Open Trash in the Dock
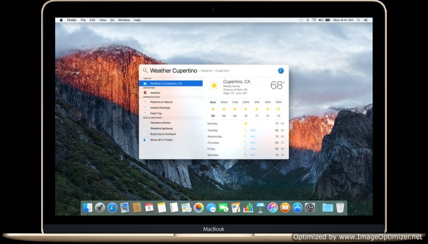This screenshot has width=428, height=244. [340, 208]
